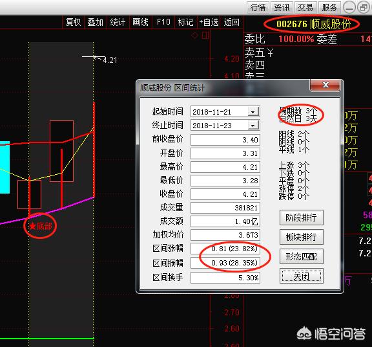The height and width of the screenshot is (347, 372).
Task: Open F10 company info
Action: [163, 23]
